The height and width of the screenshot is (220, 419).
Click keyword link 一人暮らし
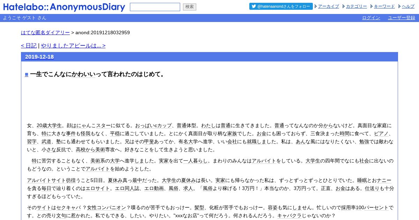click(x=196, y=161)
